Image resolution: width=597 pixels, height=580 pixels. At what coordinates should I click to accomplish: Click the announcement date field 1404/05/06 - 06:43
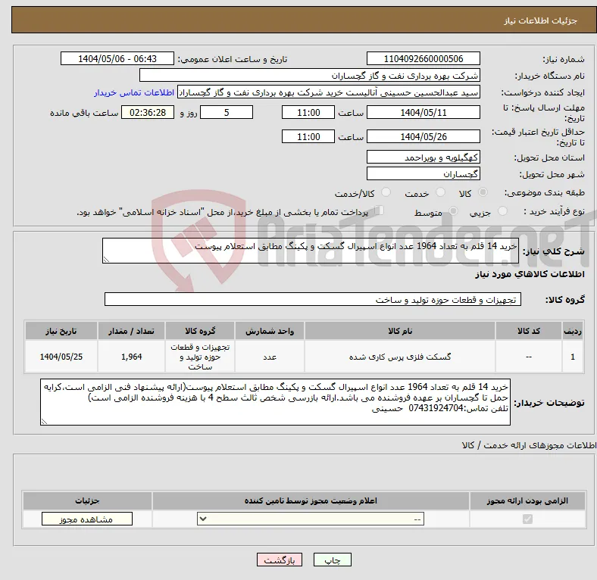click(117, 58)
